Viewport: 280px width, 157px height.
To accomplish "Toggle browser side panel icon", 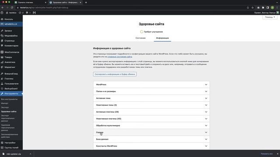I will [x=267, y=8].
